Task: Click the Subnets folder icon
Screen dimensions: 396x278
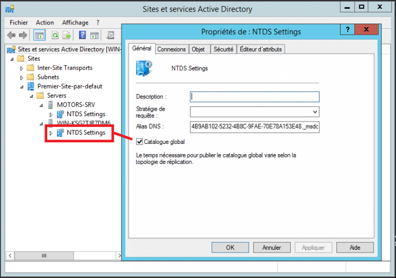Action: tap(30, 77)
